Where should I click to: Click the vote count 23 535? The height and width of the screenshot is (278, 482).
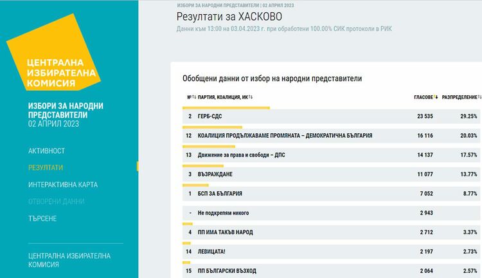click(x=425, y=116)
